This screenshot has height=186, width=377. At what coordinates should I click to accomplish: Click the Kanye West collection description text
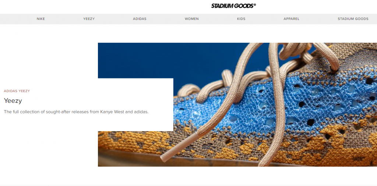76,112
